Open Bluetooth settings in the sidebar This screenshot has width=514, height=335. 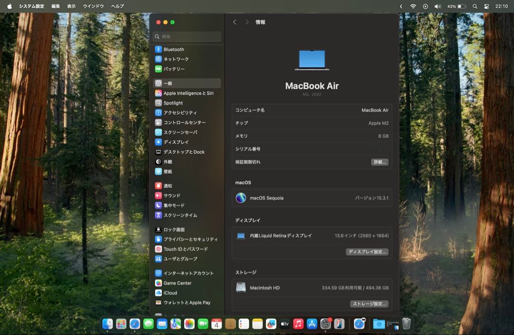174,50
